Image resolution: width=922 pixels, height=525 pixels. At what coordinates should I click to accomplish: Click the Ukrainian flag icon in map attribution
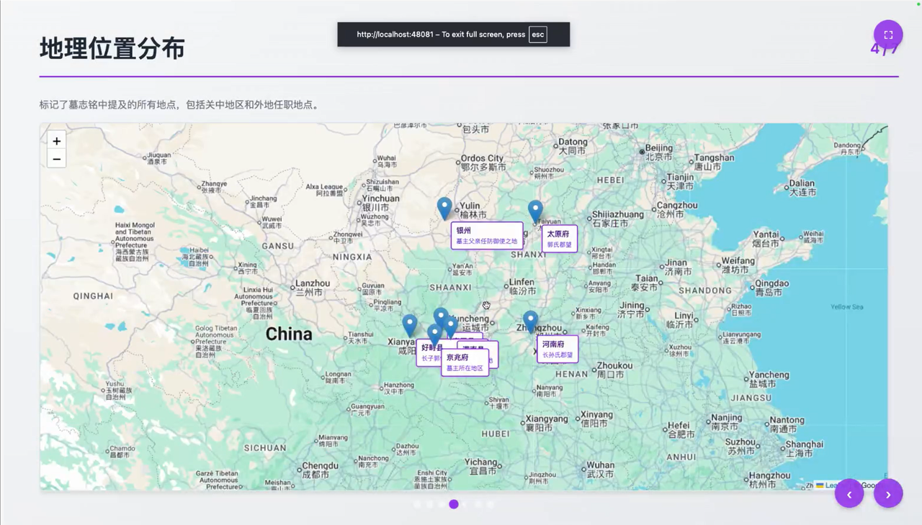click(x=820, y=485)
